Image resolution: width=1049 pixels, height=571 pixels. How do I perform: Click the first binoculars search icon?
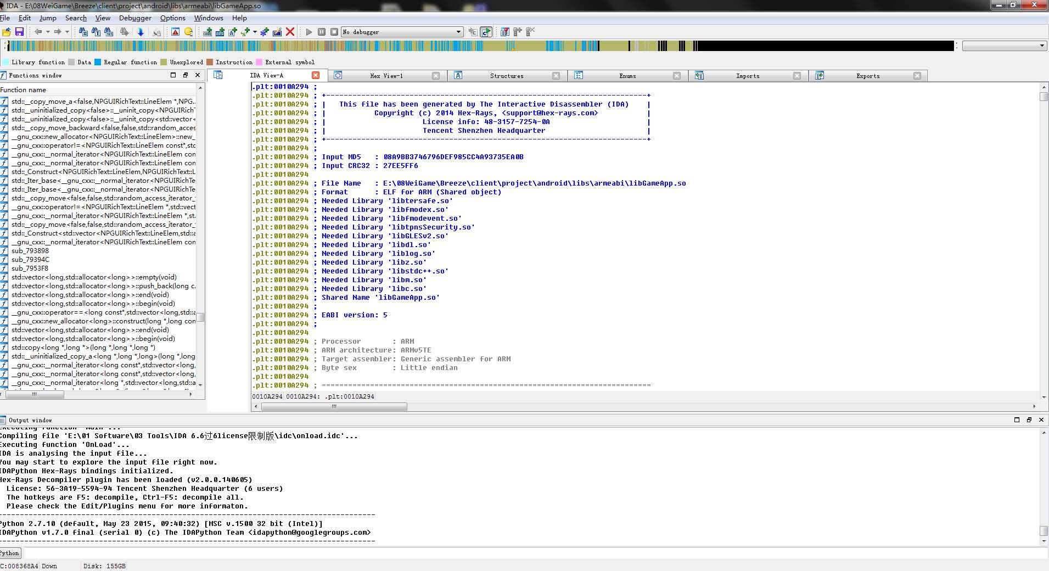(x=83, y=32)
